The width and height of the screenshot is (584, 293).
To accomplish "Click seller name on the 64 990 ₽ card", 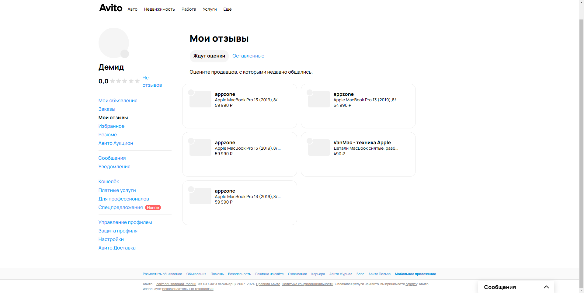I will pos(343,94).
